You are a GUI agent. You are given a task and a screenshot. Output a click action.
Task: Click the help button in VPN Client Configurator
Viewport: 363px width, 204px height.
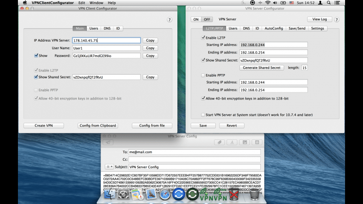[169, 20]
